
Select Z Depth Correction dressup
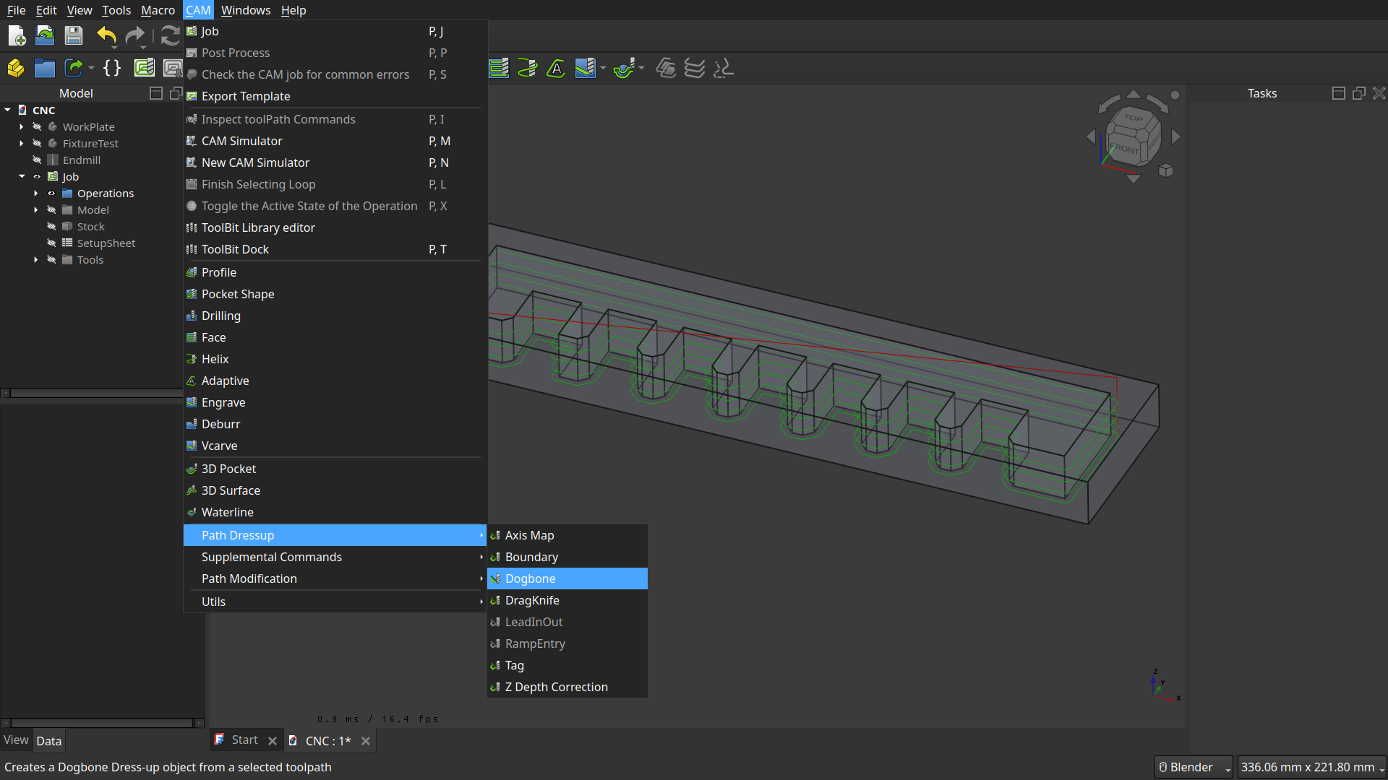point(567,687)
